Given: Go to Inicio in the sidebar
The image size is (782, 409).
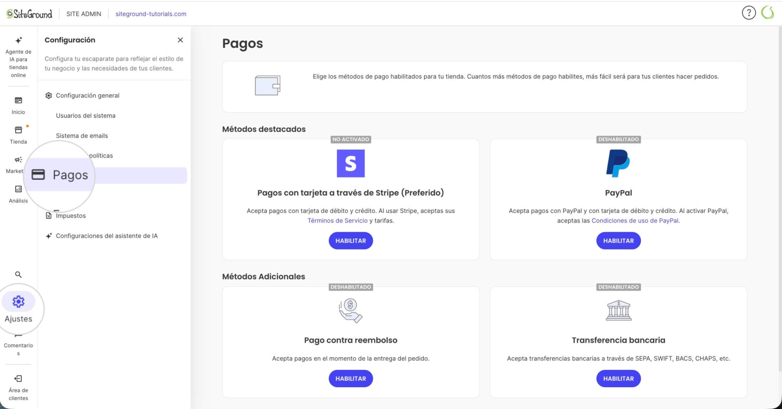Looking at the screenshot, I should 19,106.
